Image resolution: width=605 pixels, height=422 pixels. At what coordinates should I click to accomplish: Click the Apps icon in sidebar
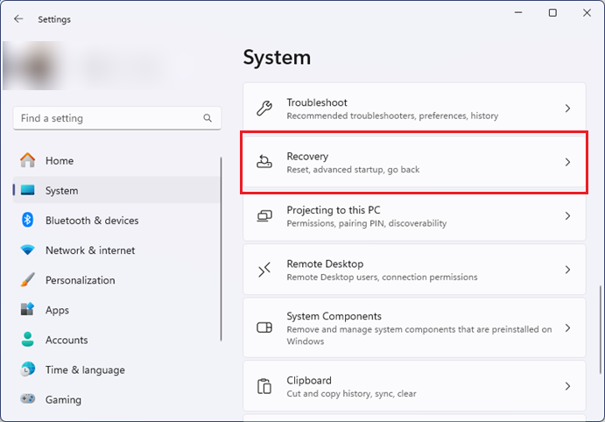(27, 309)
